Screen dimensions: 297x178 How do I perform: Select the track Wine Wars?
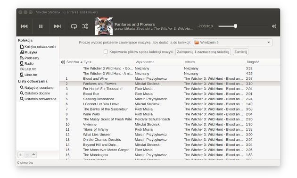(x=170, y=114)
